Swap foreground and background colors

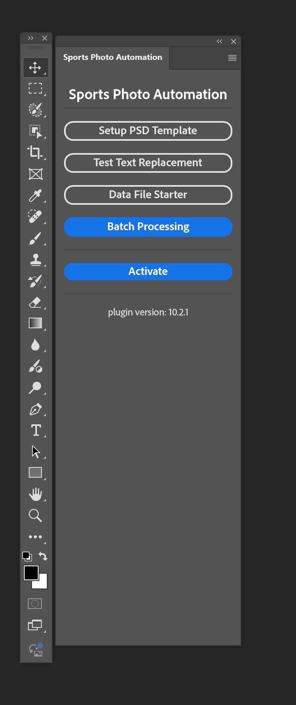coord(43,556)
